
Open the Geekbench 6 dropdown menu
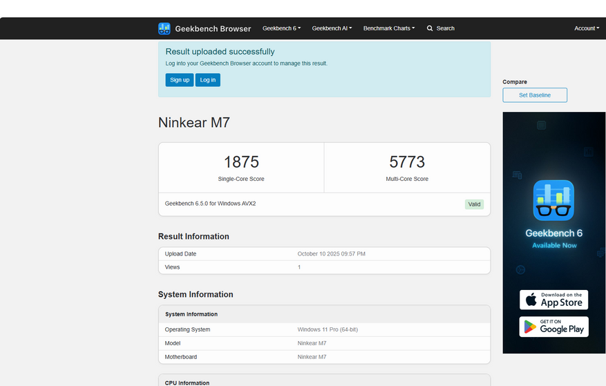[281, 28]
